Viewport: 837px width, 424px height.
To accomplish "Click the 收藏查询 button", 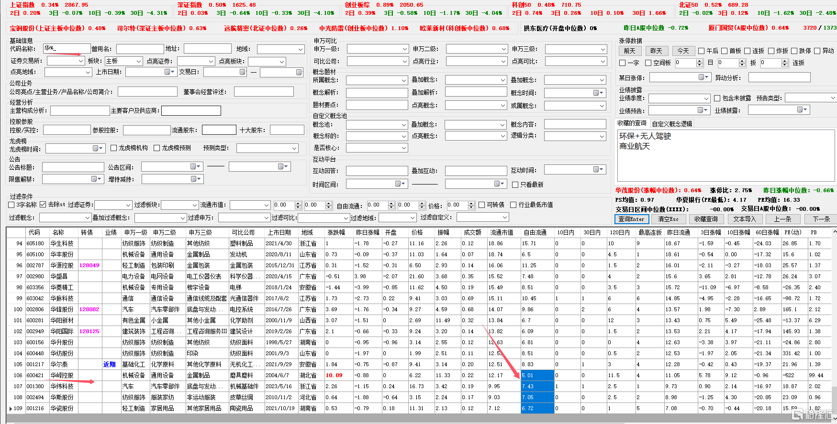I will point(706,219).
